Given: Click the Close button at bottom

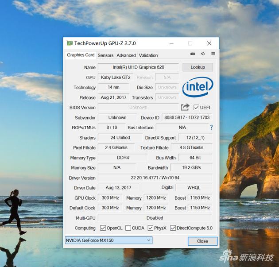Looking at the screenshot, I should [202, 241].
